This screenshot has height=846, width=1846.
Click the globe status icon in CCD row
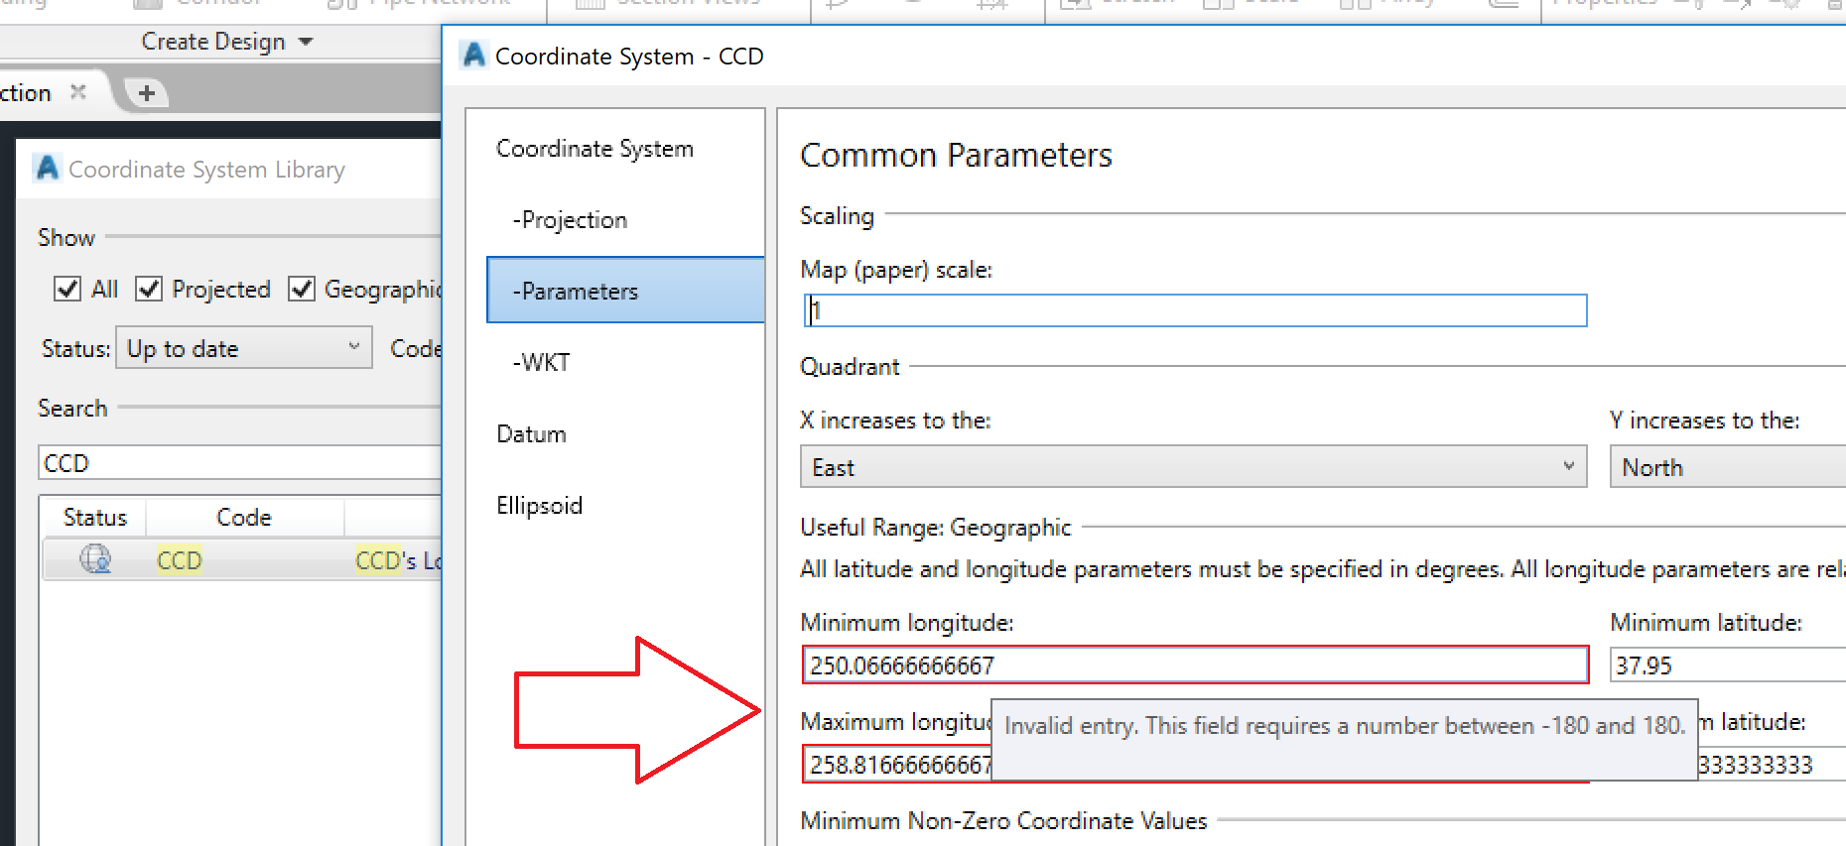[x=95, y=559]
